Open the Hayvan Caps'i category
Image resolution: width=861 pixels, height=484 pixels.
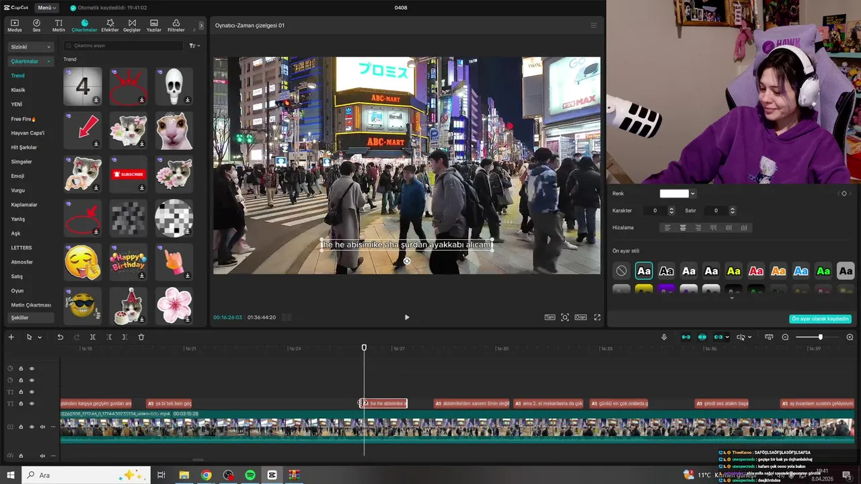point(28,133)
